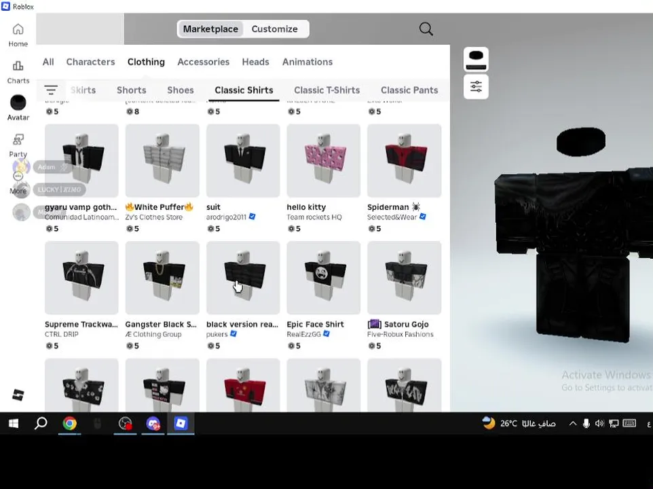Open the Home sidebar icon
Viewport: 653px width, 489px height.
pos(18,35)
